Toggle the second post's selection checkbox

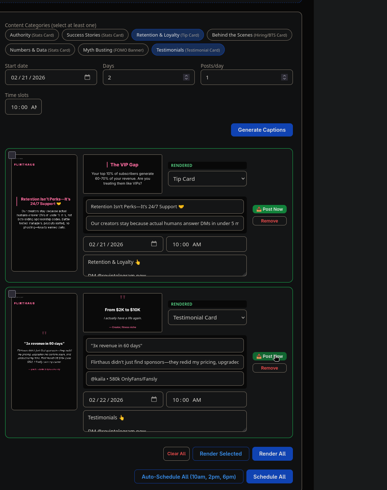pyautogui.click(x=12, y=293)
